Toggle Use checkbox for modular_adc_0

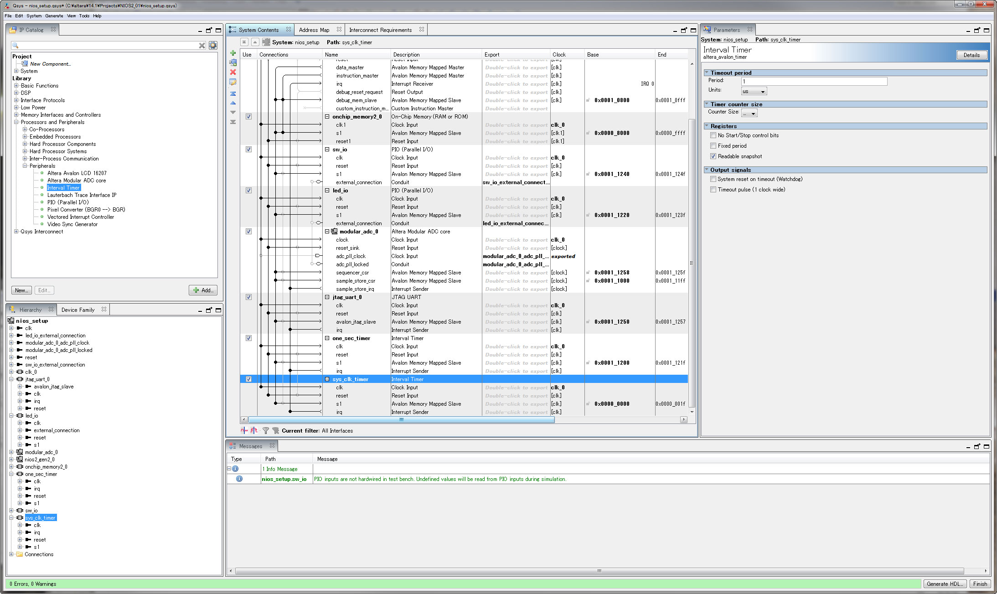pyautogui.click(x=248, y=232)
